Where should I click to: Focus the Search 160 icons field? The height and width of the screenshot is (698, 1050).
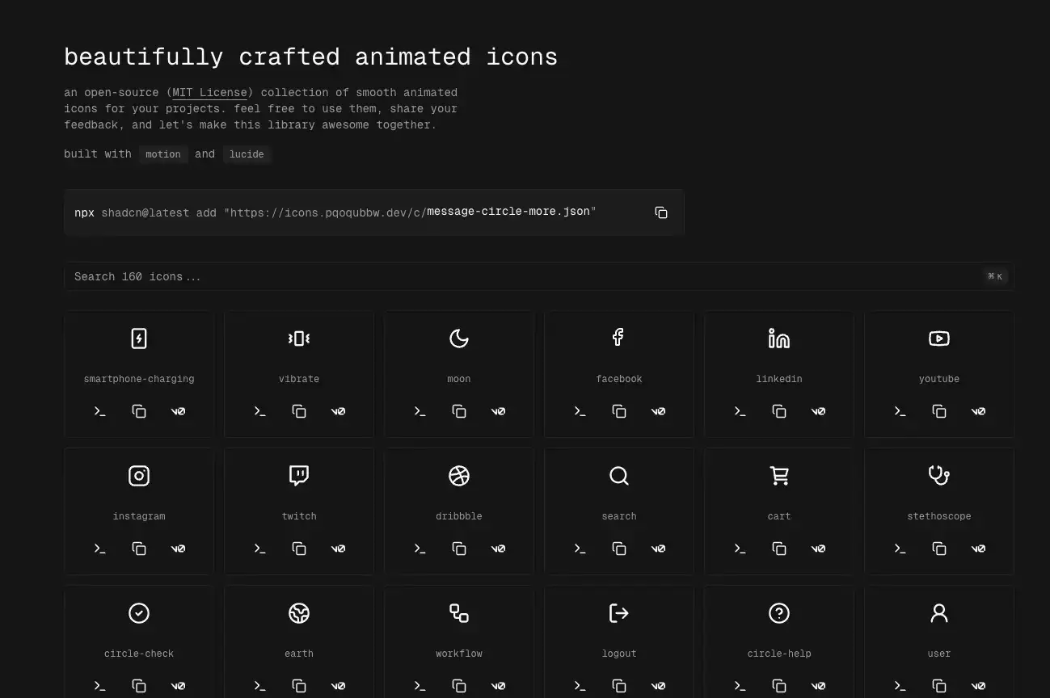click(538, 276)
